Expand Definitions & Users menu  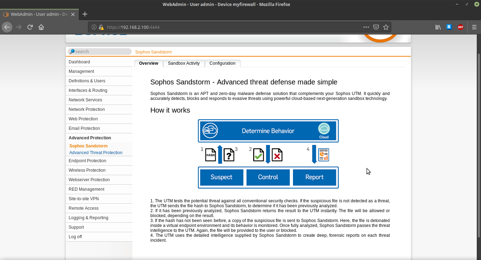coord(99,81)
